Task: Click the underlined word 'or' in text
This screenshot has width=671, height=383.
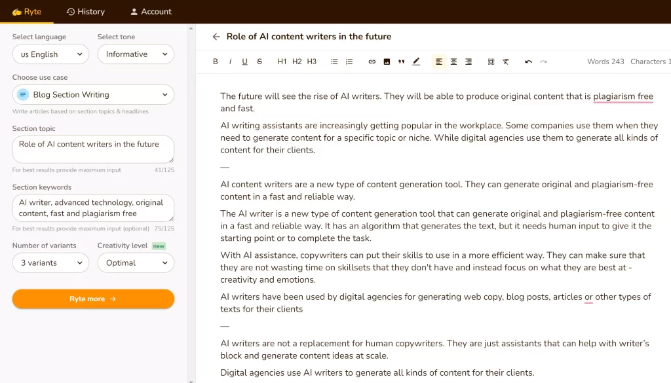Action: pos(589,297)
